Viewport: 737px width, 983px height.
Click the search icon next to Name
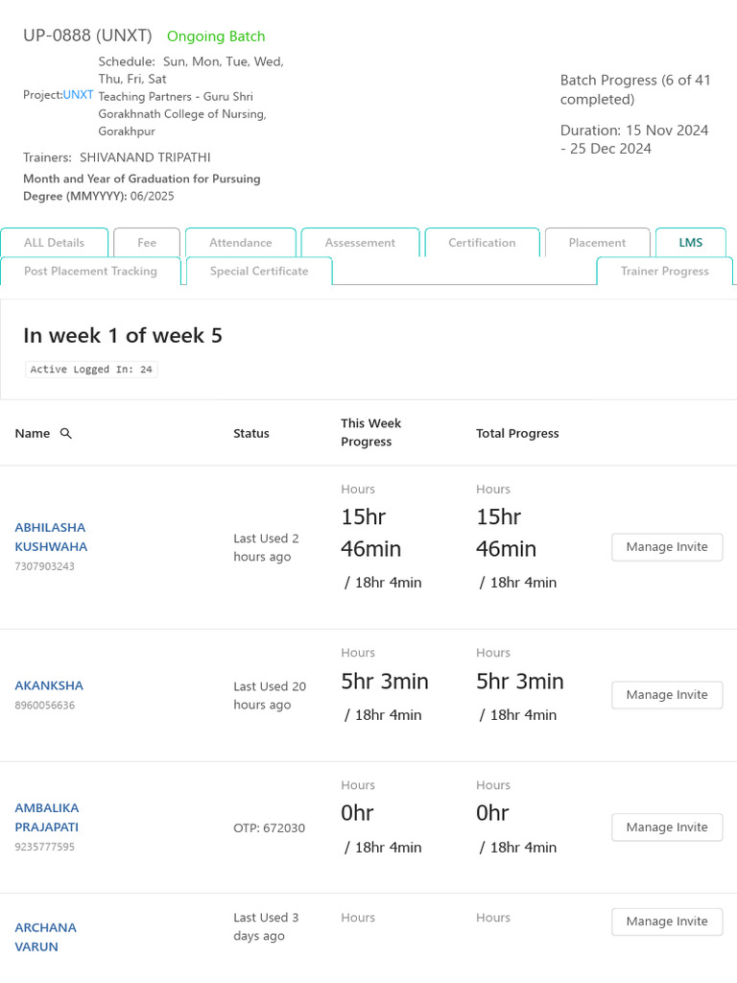point(66,434)
